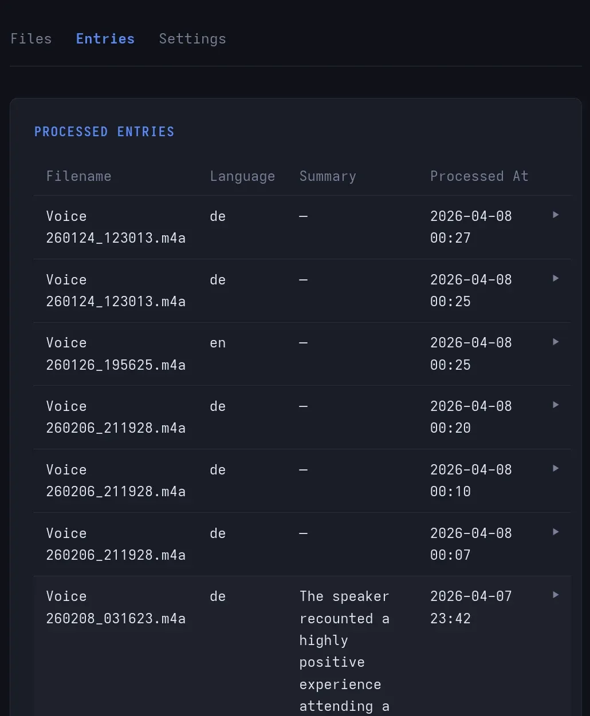Click the Filename column header
The width and height of the screenshot is (590, 716).
point(79,176)
